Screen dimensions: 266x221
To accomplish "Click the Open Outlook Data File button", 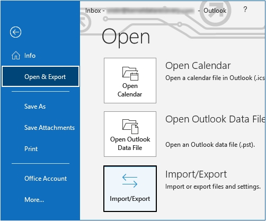I will (x=130, y=134).
